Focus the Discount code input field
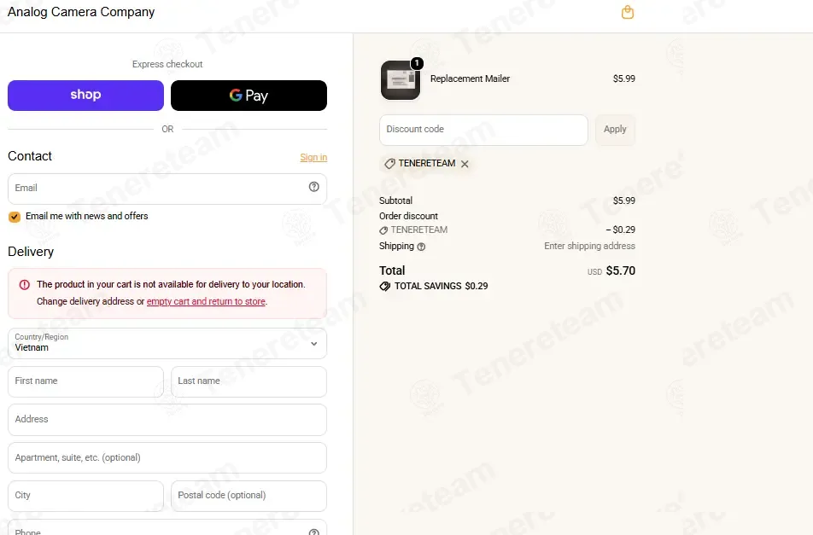The image size is (813, 535). pyautogui.click(x=483, y=130)
